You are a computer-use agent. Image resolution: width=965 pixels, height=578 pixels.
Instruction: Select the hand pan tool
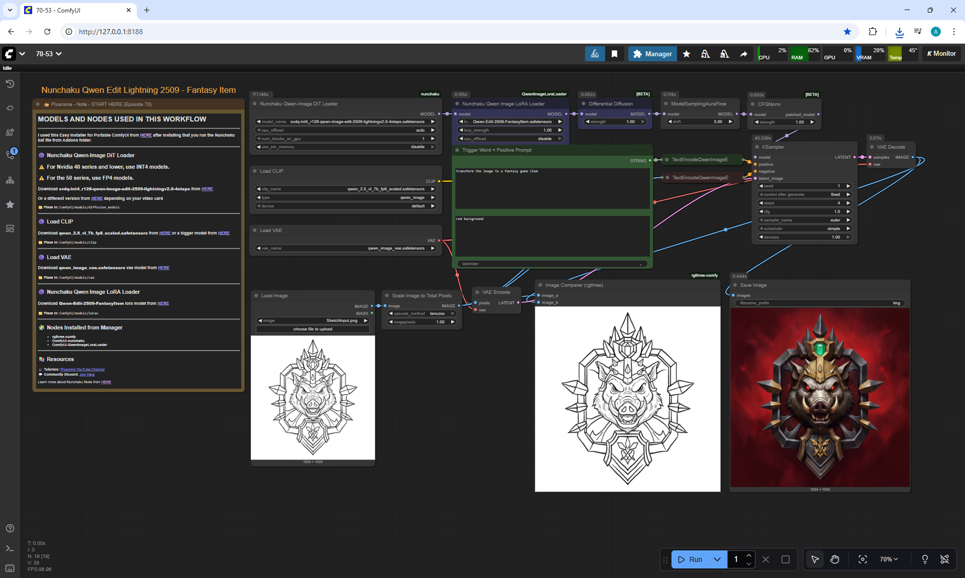click(835, 559)
